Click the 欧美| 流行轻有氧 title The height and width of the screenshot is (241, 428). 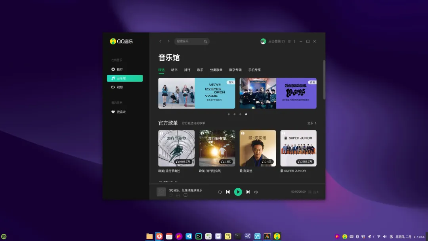(210, 171)
